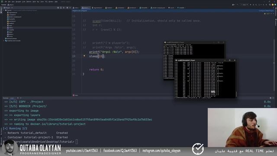Switch to the player.c editor tab
The width and height of the screenshot is (277, 156).
pos(86,8)
